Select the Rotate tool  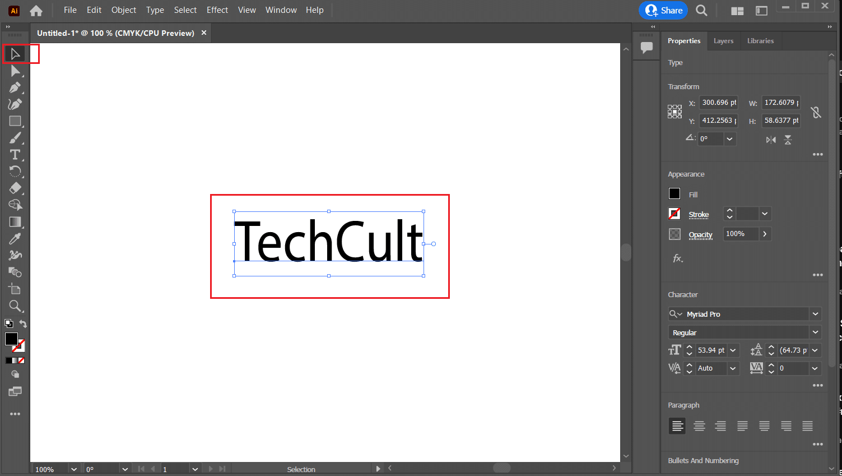click(x=15, y=172)
